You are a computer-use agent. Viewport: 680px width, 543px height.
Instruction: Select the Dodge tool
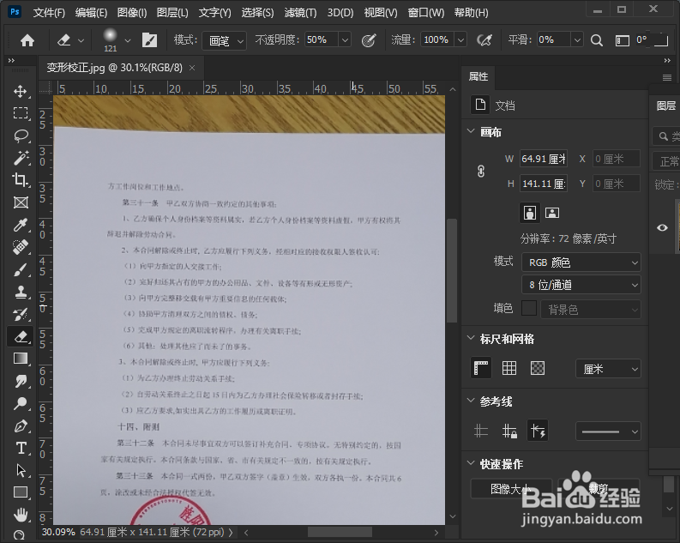click(x=20, y=404)
